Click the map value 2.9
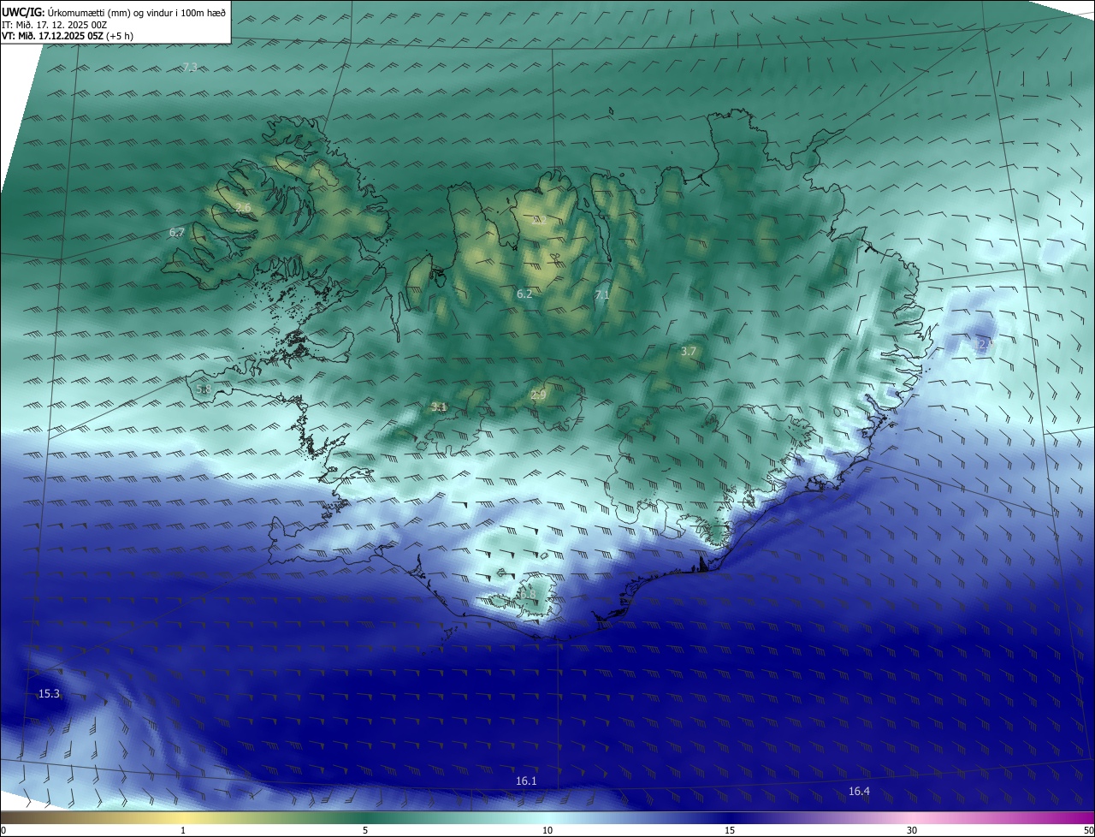 538,395
